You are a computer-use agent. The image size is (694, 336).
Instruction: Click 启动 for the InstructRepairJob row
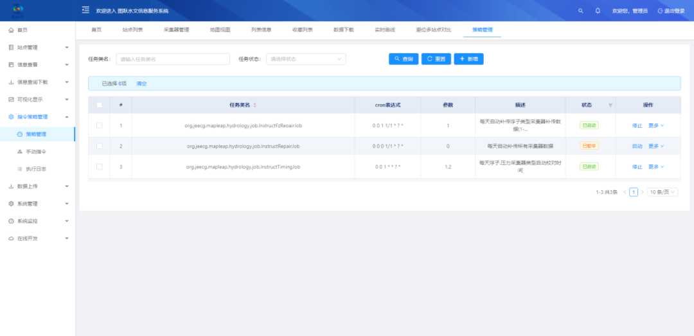(637, 146)
